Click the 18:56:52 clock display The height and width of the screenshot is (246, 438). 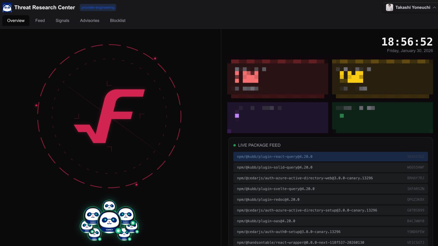pyautogui.click(x=407, y=42)
